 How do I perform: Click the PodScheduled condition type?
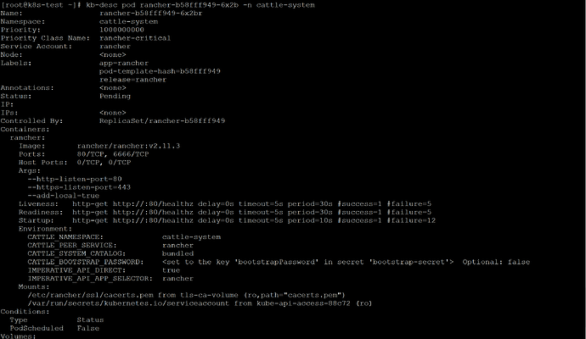coord(37,327)
